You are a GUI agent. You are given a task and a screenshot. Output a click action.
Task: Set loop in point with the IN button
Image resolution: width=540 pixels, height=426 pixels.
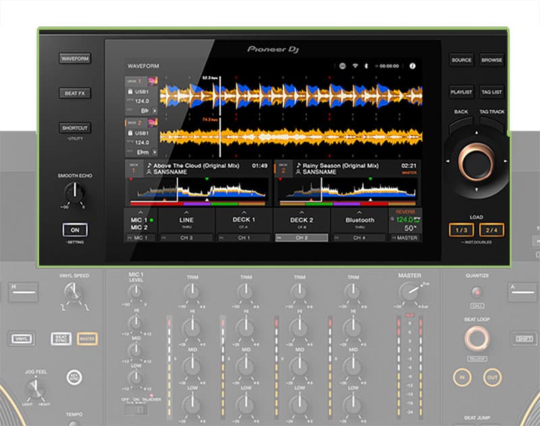click(x=462, y=377)
